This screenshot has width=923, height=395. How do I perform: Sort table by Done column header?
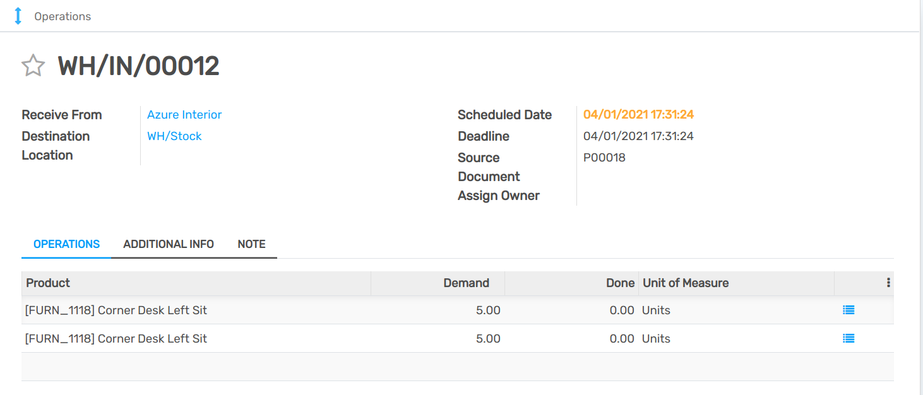(620, 283)
